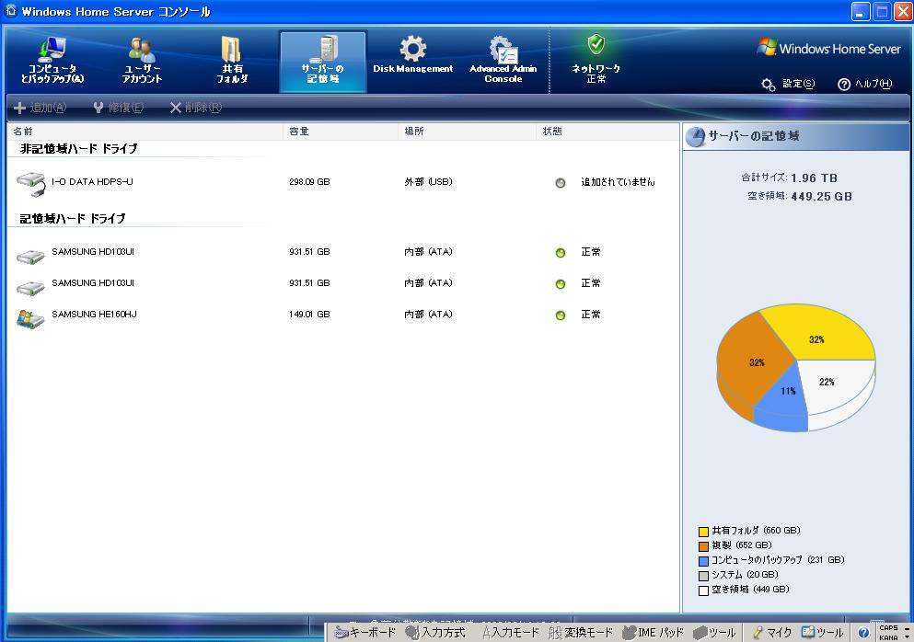
Task: Toggle the IME CAPS indicator
Action: coord(888,628)
